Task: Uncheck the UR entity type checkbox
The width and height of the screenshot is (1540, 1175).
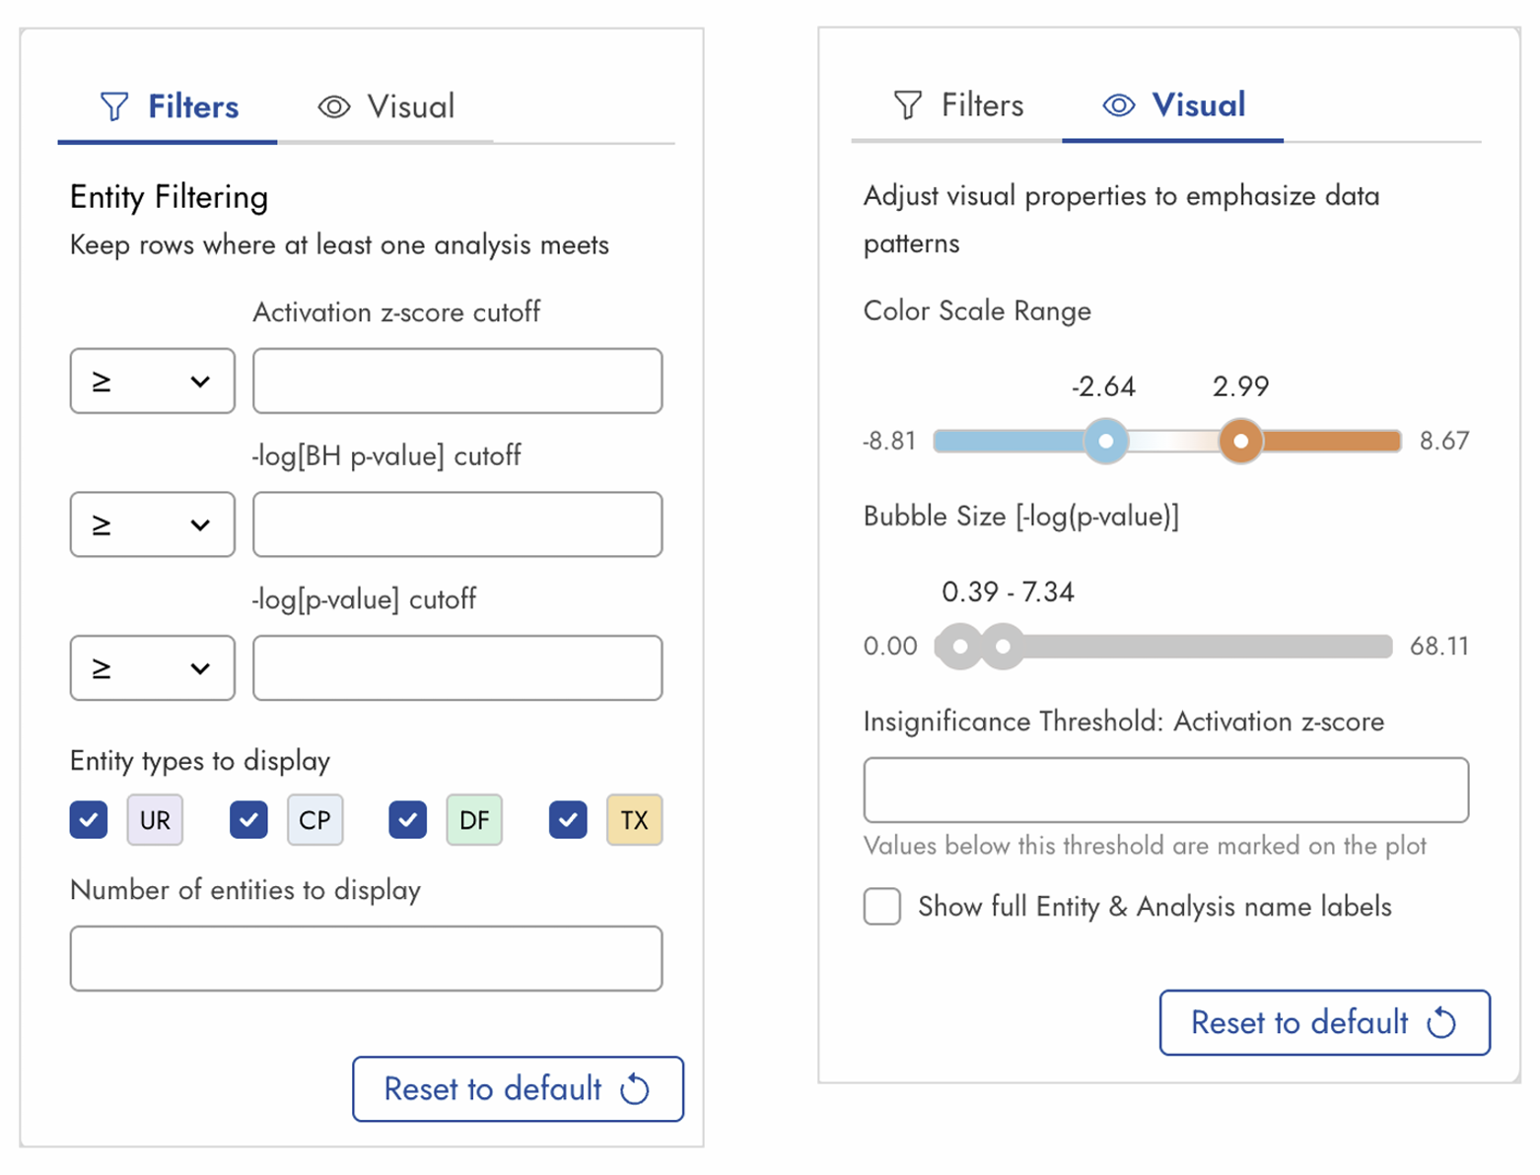Action: click(x=89, y=820)
